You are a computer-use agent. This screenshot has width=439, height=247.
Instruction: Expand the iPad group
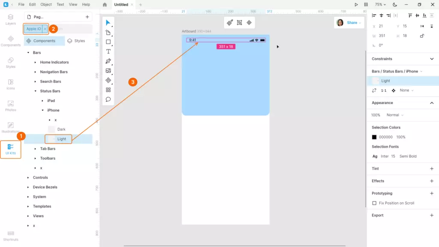click(x=42, y=101)
